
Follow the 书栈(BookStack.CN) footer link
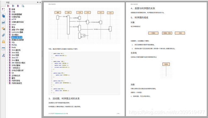[60, 113]
